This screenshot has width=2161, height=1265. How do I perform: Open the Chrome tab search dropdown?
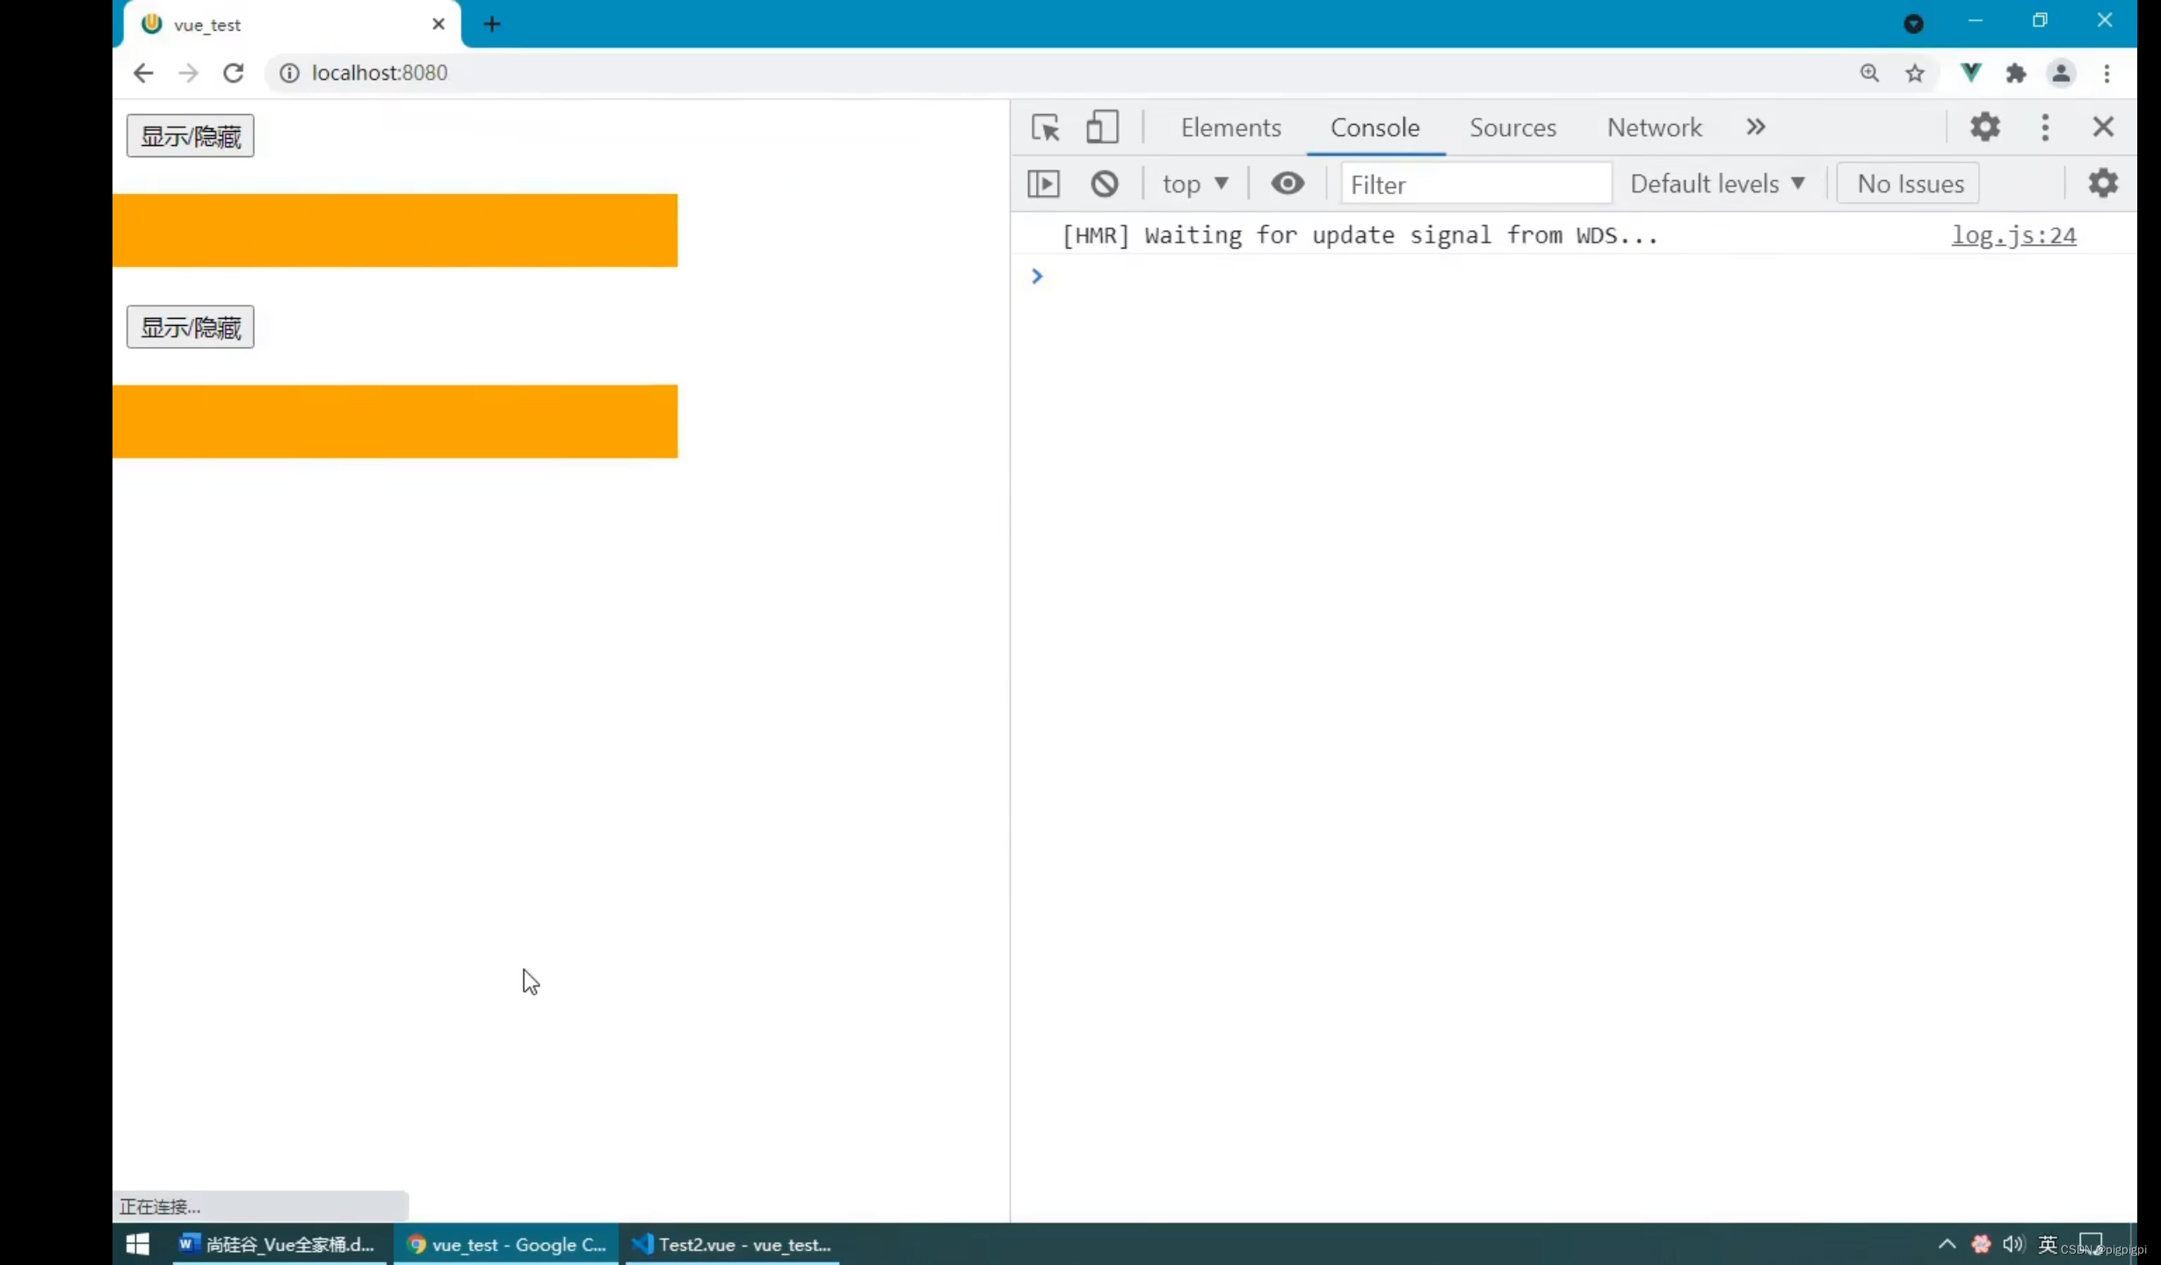(x=1913, y=24)
